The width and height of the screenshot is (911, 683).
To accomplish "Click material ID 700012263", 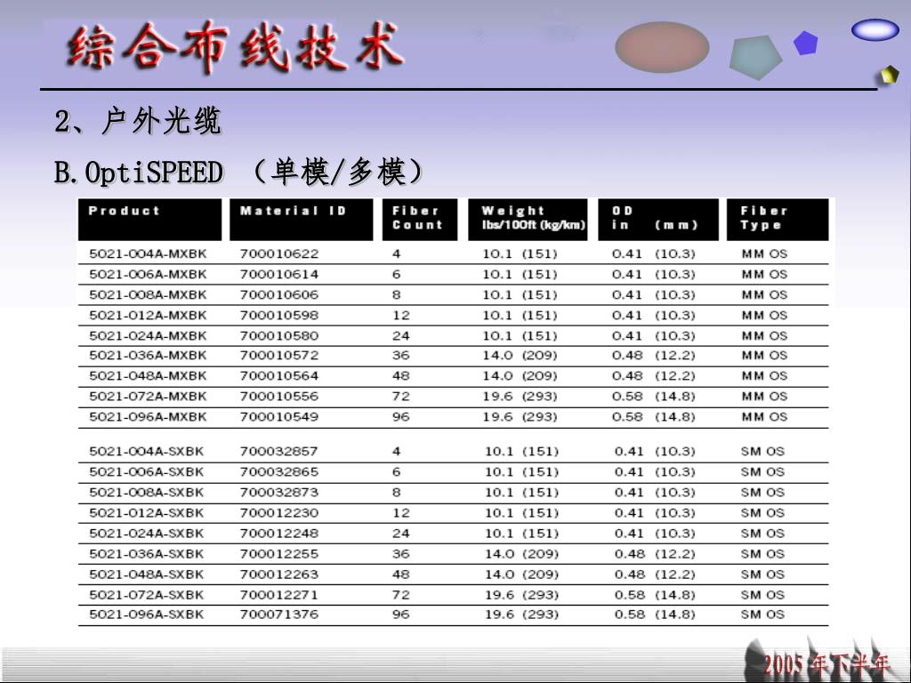I will [279, 575].
